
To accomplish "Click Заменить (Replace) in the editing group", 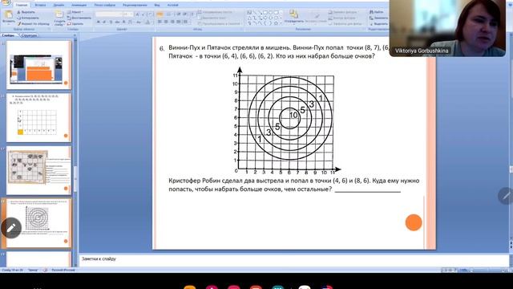I will pos(379,18).
